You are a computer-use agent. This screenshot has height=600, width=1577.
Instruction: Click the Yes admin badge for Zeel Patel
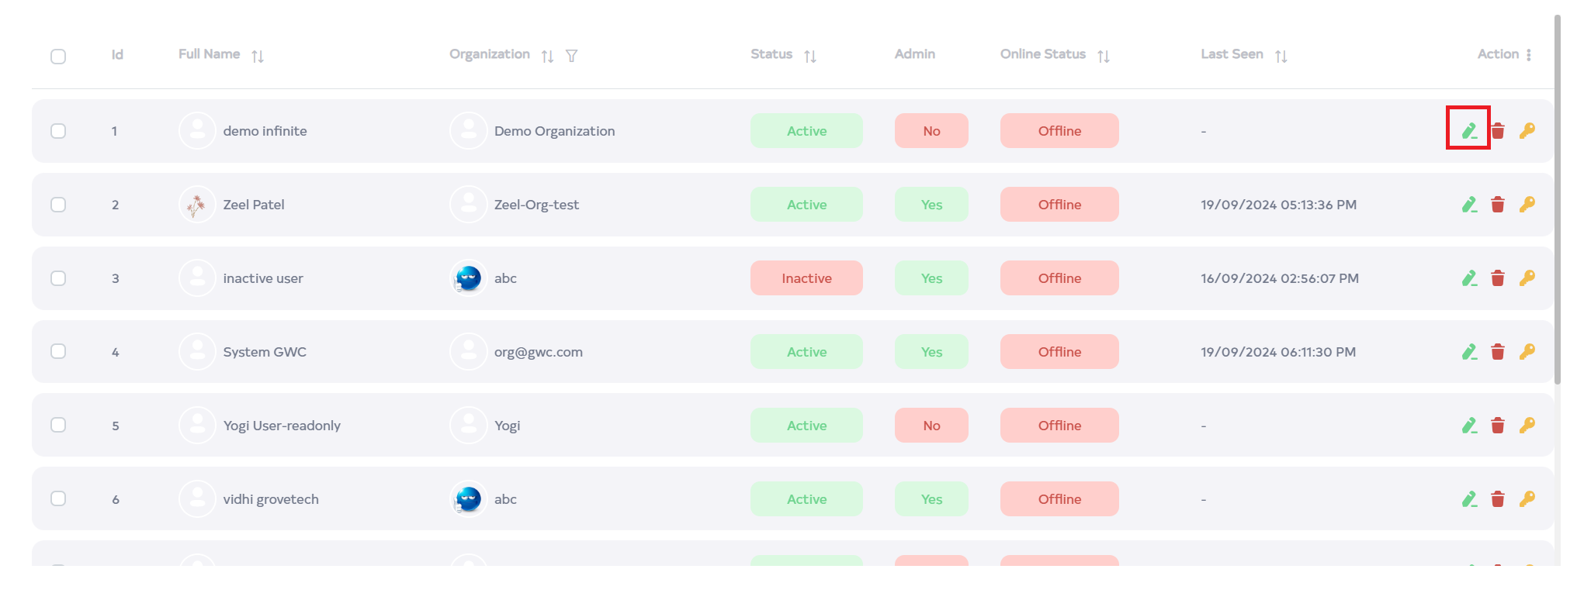(x=931, y=205)
